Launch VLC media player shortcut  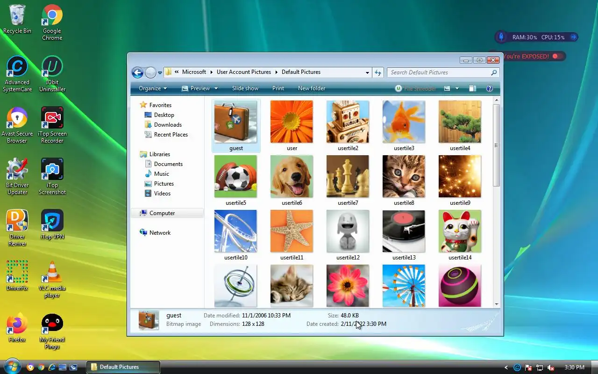coord(52,280)
